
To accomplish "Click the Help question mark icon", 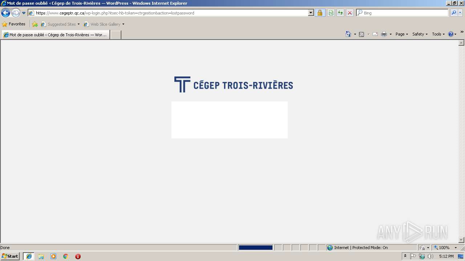I will (451, 34).
